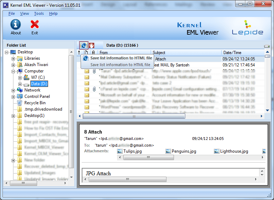Expand the Network tree node
The image size is (274, 200).
click(x=13, y=90)
